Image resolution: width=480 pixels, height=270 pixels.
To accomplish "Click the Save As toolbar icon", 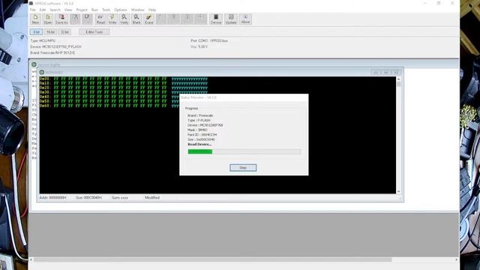I will 61,19.
